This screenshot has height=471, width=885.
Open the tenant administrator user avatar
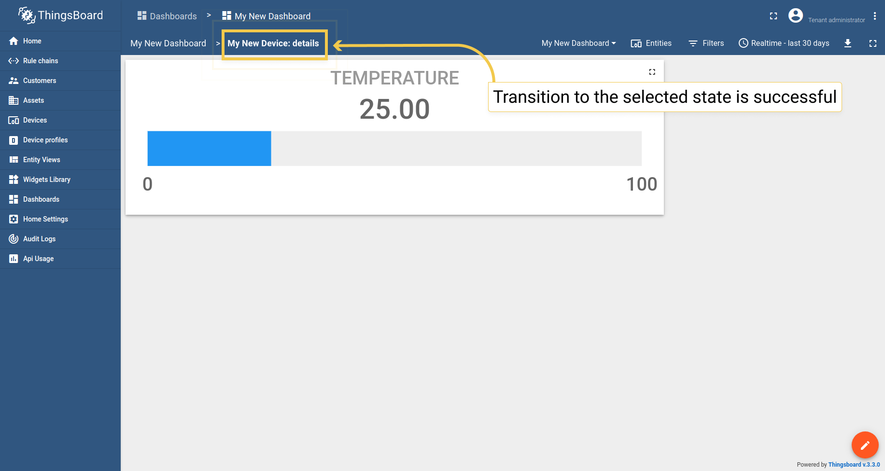pyautogui.click(x=796, y=15)
